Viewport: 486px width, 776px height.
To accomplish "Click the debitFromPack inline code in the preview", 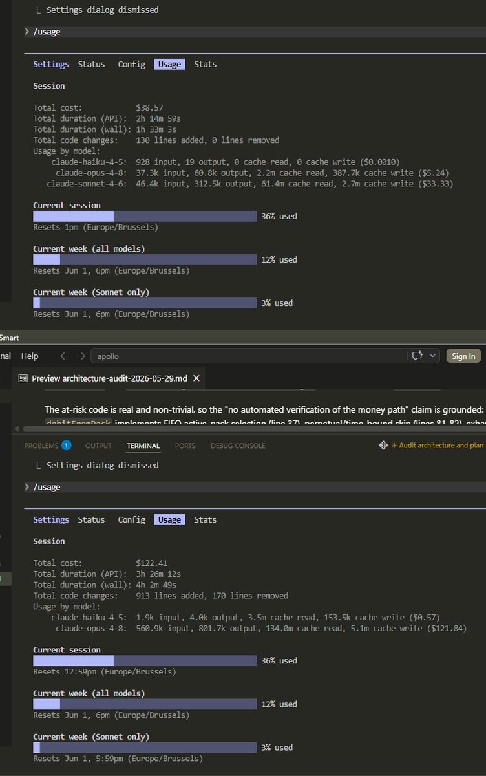I will pos(79,422).
